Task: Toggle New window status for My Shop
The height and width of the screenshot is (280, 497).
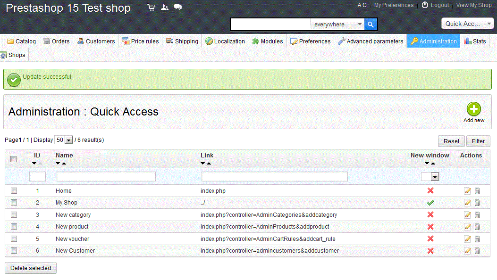Action: [430, 203]
